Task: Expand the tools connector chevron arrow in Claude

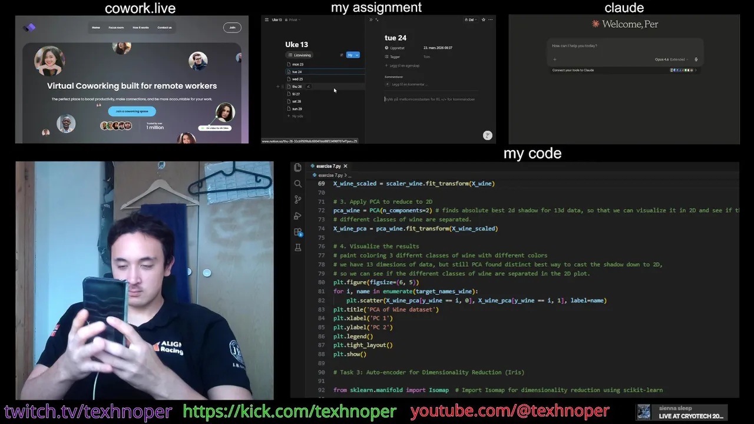Action: click(696, 70)
